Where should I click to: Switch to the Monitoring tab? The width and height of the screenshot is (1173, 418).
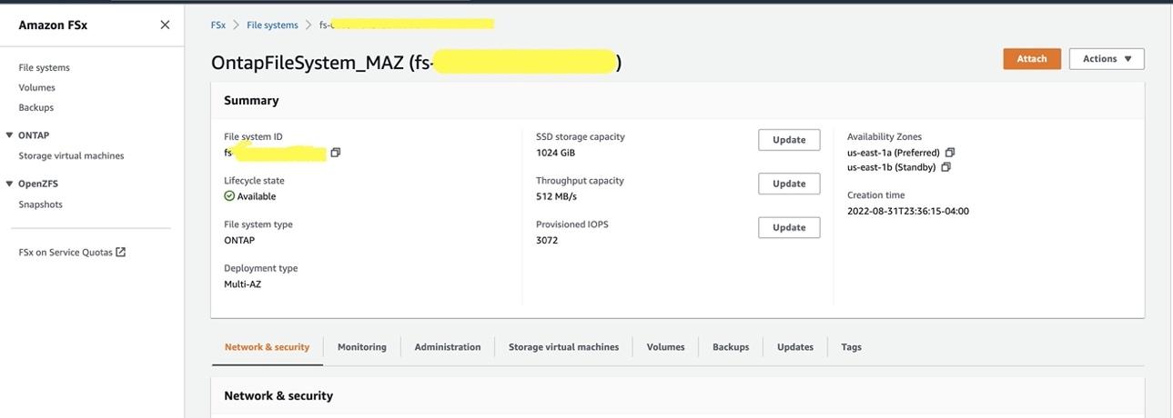tap(362, 347)
